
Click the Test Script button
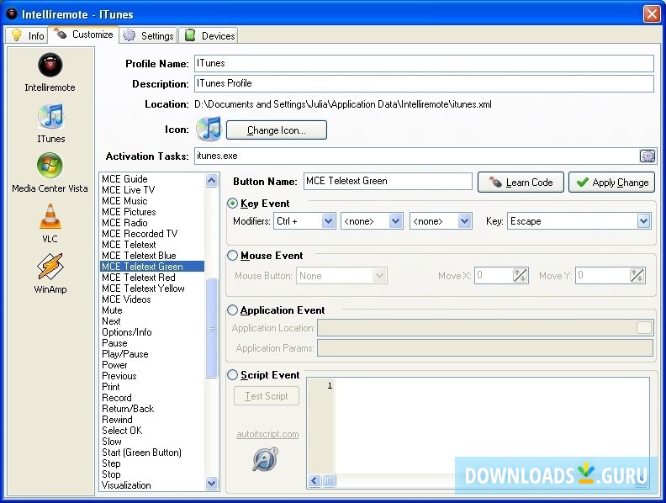pyautogui.click(x=267, y=396)
